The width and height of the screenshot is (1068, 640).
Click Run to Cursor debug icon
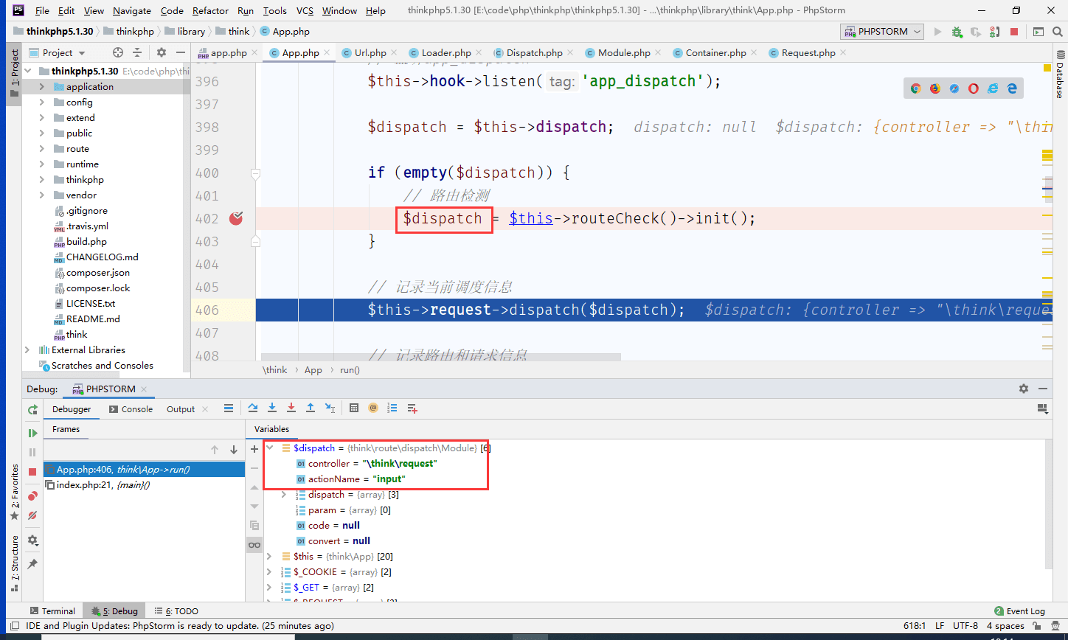tap(330, 408)
